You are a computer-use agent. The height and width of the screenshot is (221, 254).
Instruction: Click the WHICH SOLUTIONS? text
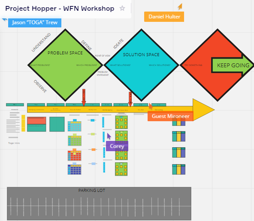pyautogui.click(x=160, y=65)
